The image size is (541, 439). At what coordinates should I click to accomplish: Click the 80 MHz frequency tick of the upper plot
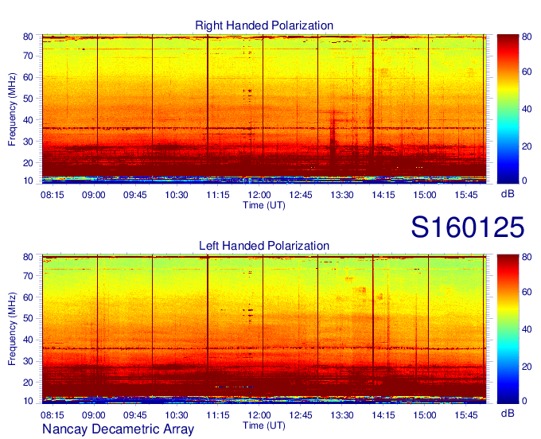click(28, 37)
